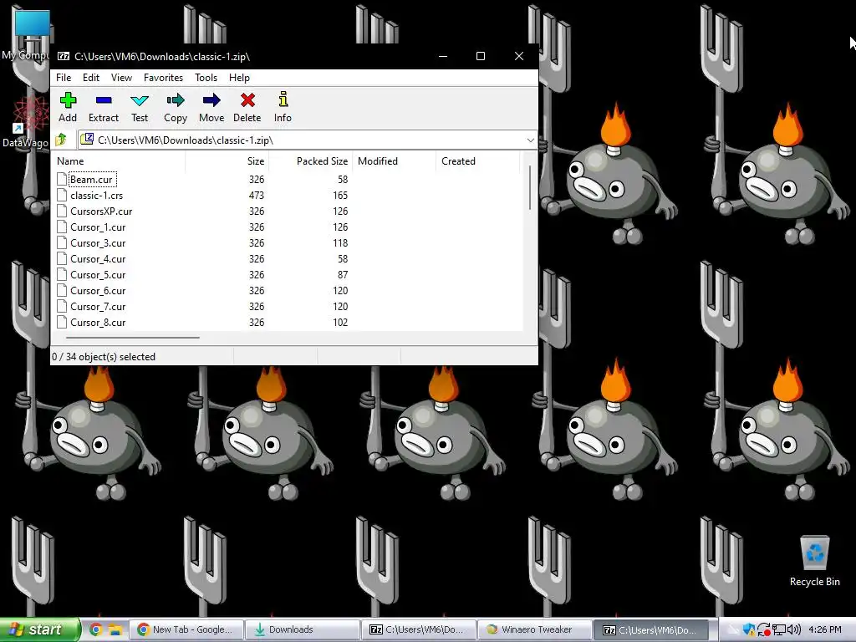Sort by the Packed Size column header

pos(310,161)
